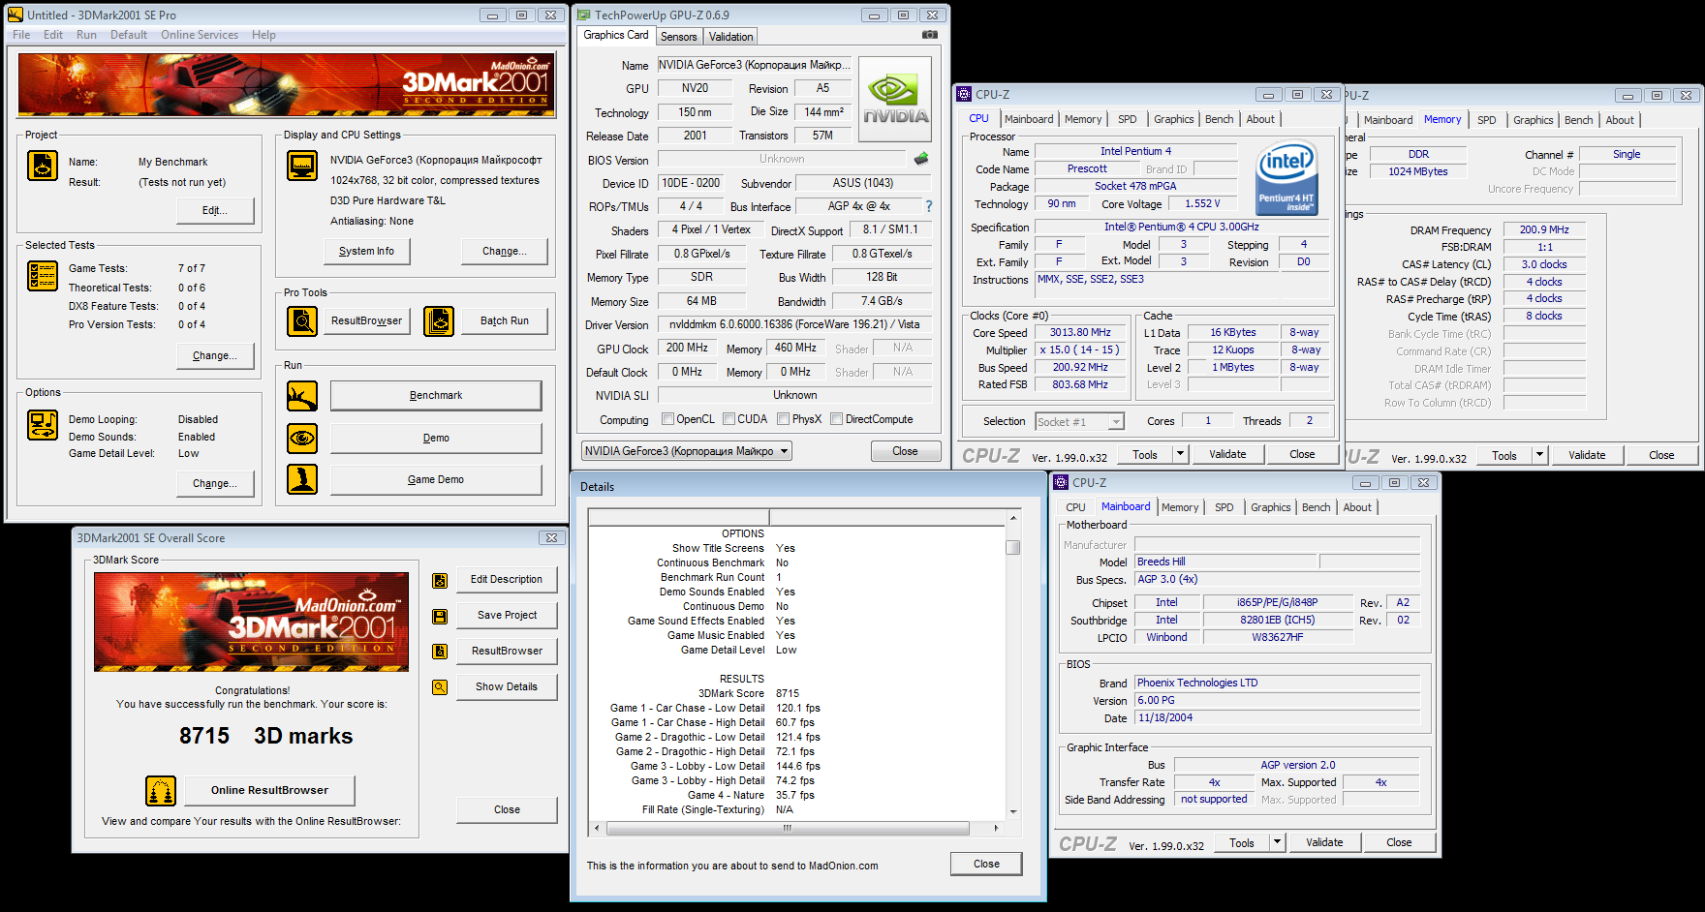Click the Online ResultBrowser button
This screenshot has width=1705, height=912.
click(x=269, y=791)
